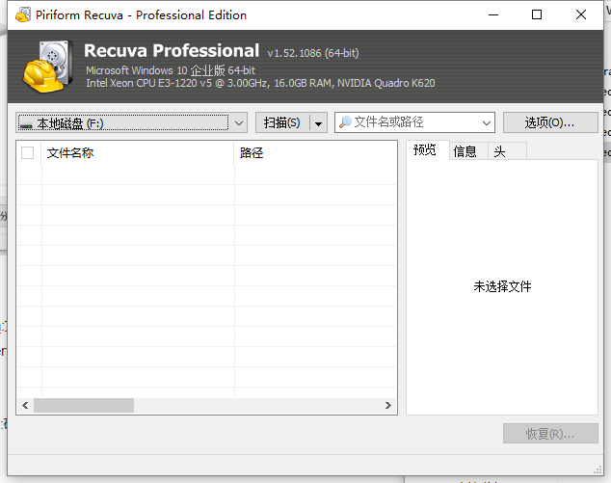Click the 恢复(R)... recover button

click(x=550, y=434)
